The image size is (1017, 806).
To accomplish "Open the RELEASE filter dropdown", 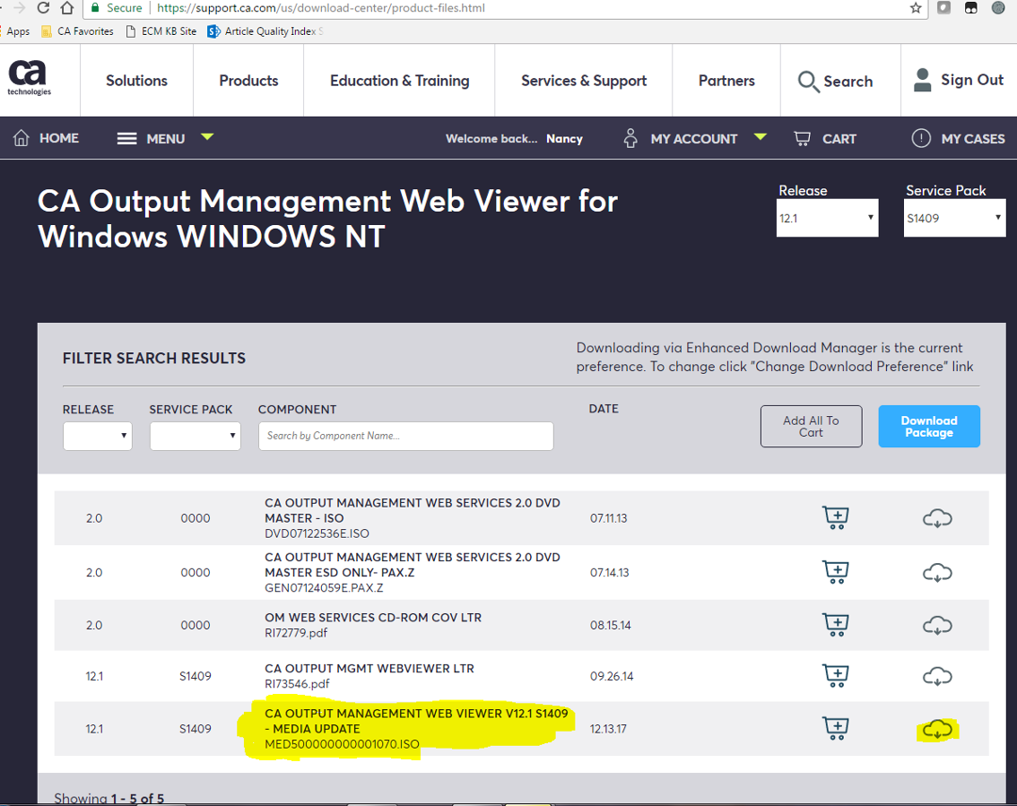I will click(97, 436).
